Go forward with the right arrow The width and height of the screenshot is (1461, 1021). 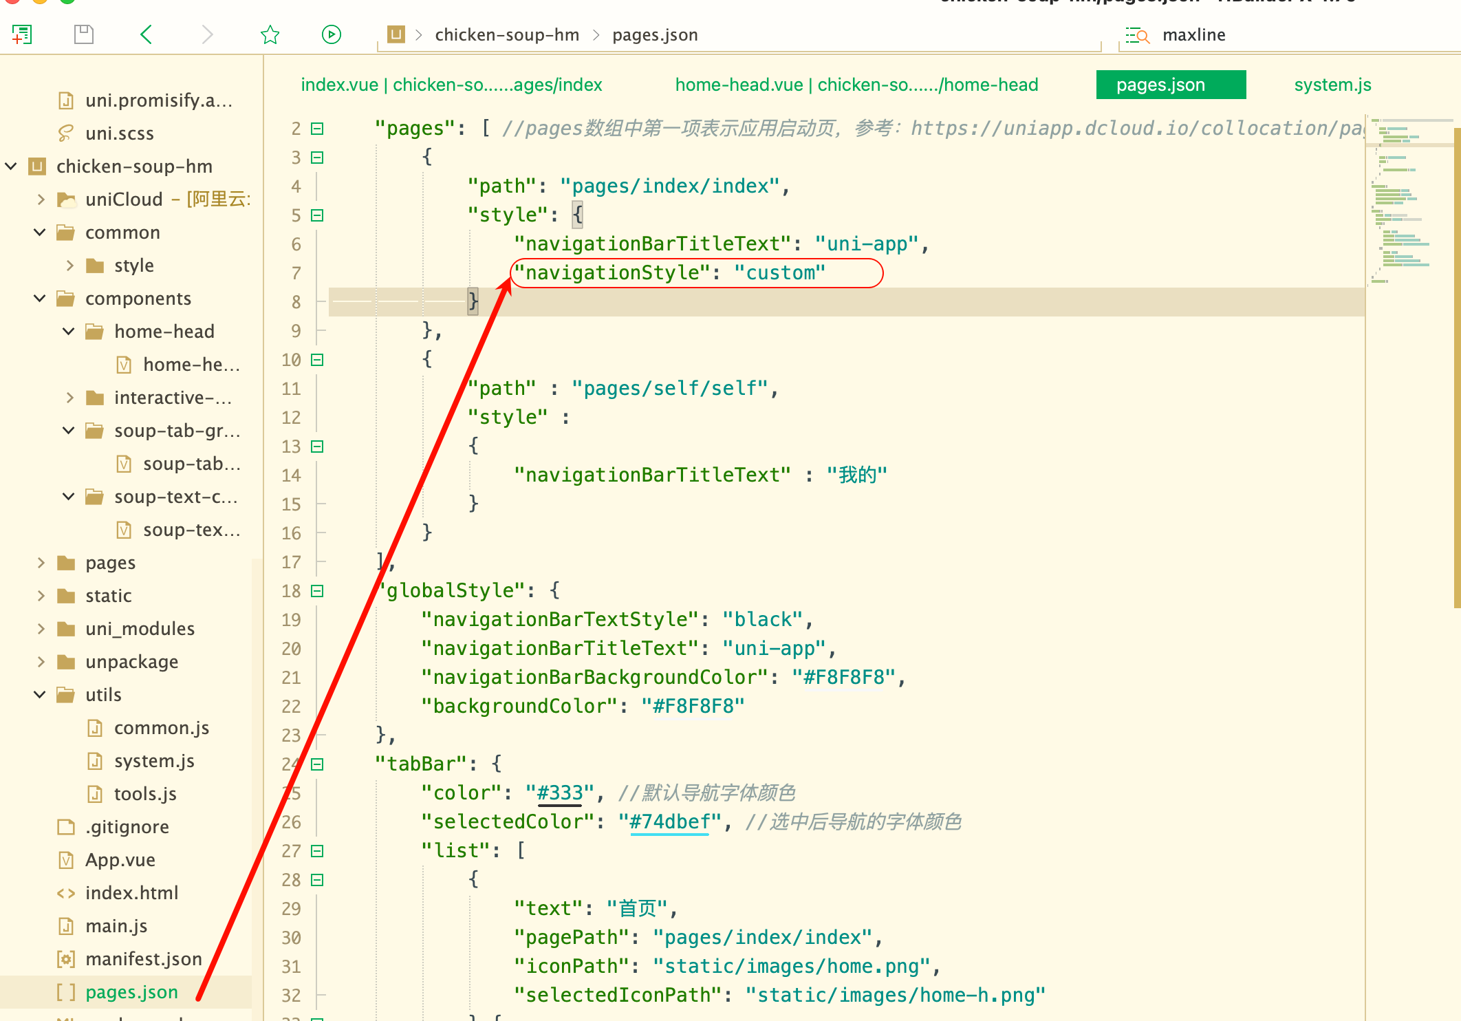click(207, 34)
